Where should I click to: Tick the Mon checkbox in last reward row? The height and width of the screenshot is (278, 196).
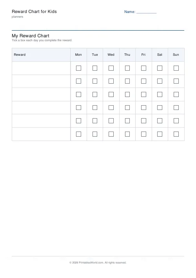(78, 134)
